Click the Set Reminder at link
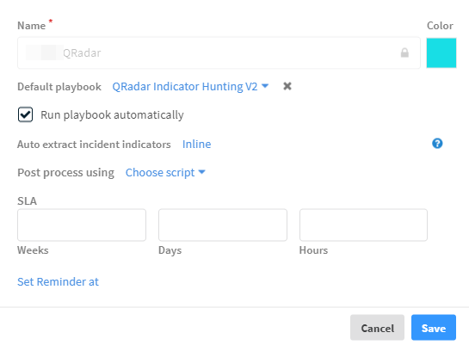The image size is (469, 345). pos(58,281)
